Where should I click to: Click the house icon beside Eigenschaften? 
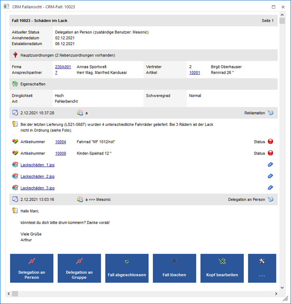(15, 84)
